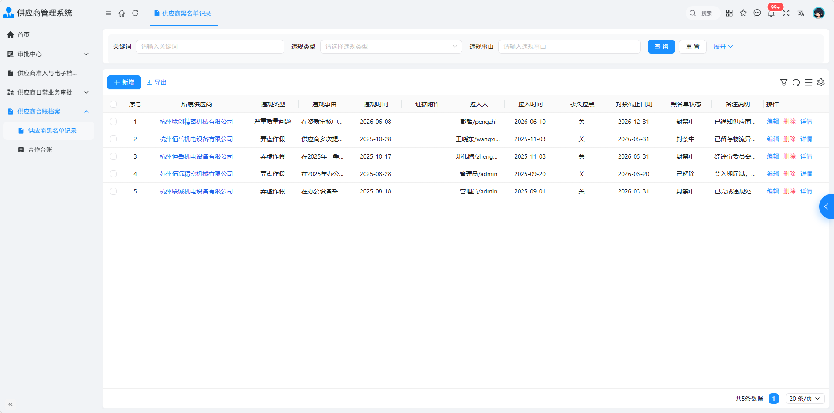This screenshot has height=413, width=834.
Task: Open the column settings gear icon
Action: 821,82
